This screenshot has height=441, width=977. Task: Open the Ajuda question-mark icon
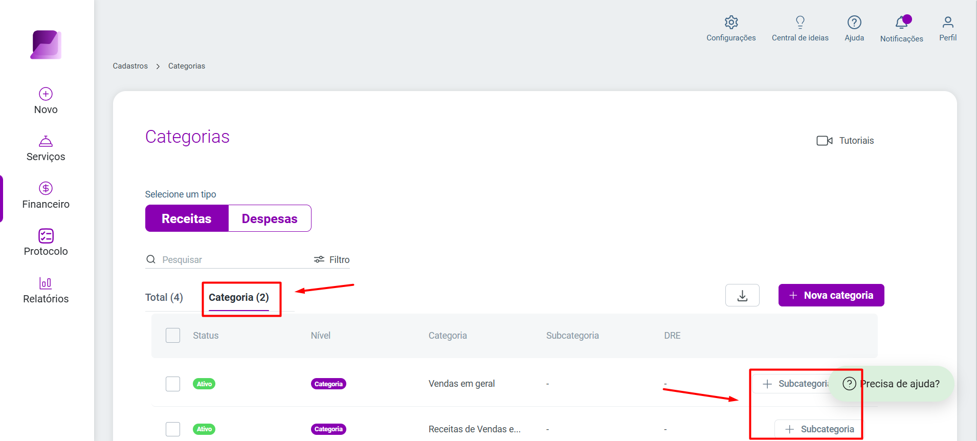pyautogui.click(x=854, y=22)
